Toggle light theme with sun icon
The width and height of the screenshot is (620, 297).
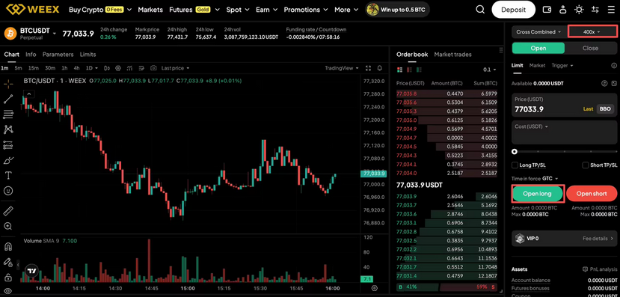(579, 10)
